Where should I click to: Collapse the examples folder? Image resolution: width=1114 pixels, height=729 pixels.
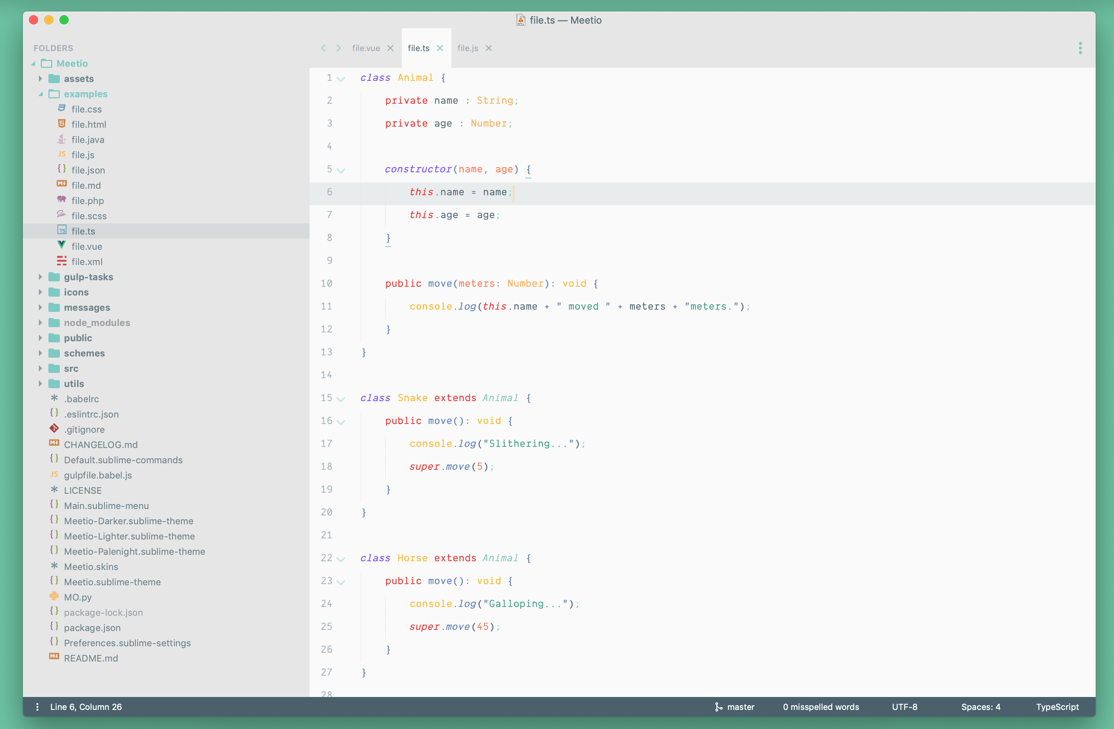point(40,94)
